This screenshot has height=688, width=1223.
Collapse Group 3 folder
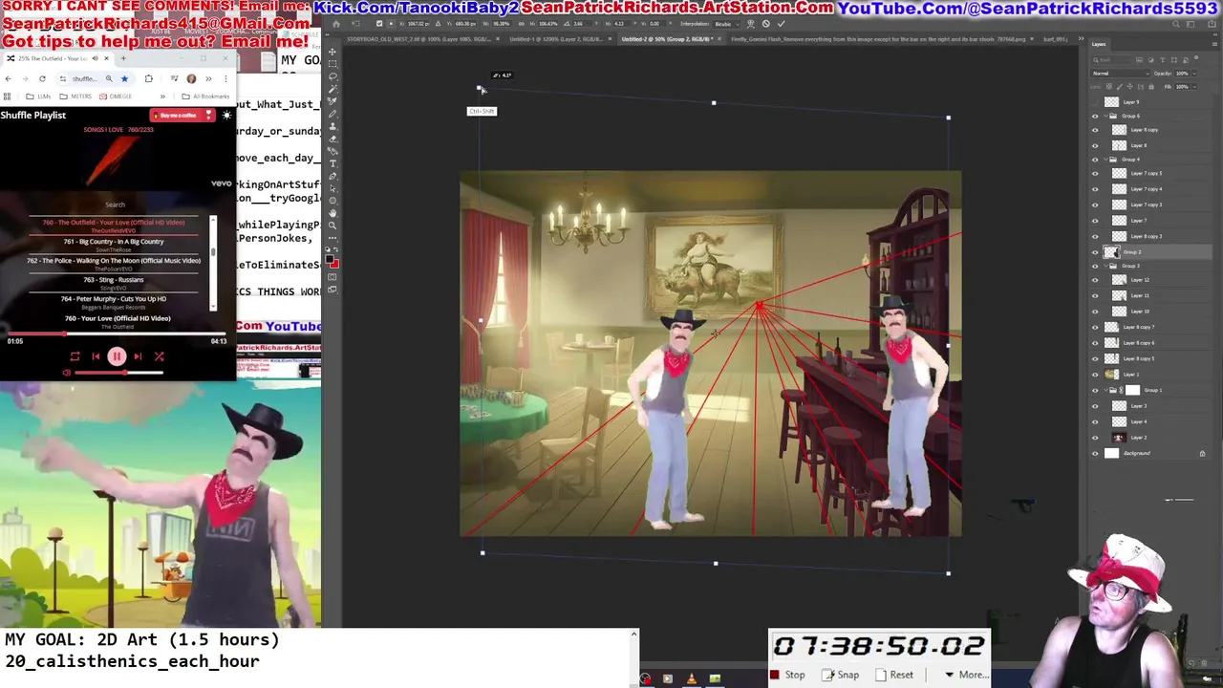tap(1105, 266)
